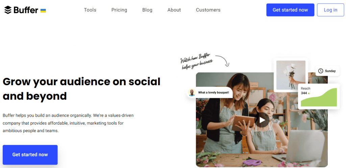Viewport: 346px width, 168px height.
Task: Click the header Get started now button
Action: coord(290,10)
